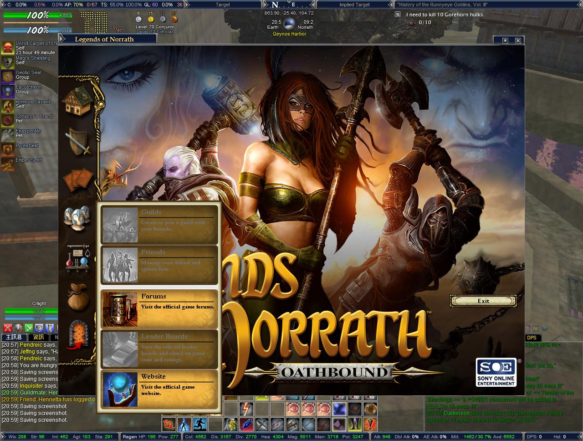The height and width of the screenshot is (441, 583).
Task: Expand the top stats bar arrow
Action: (3, 5)
